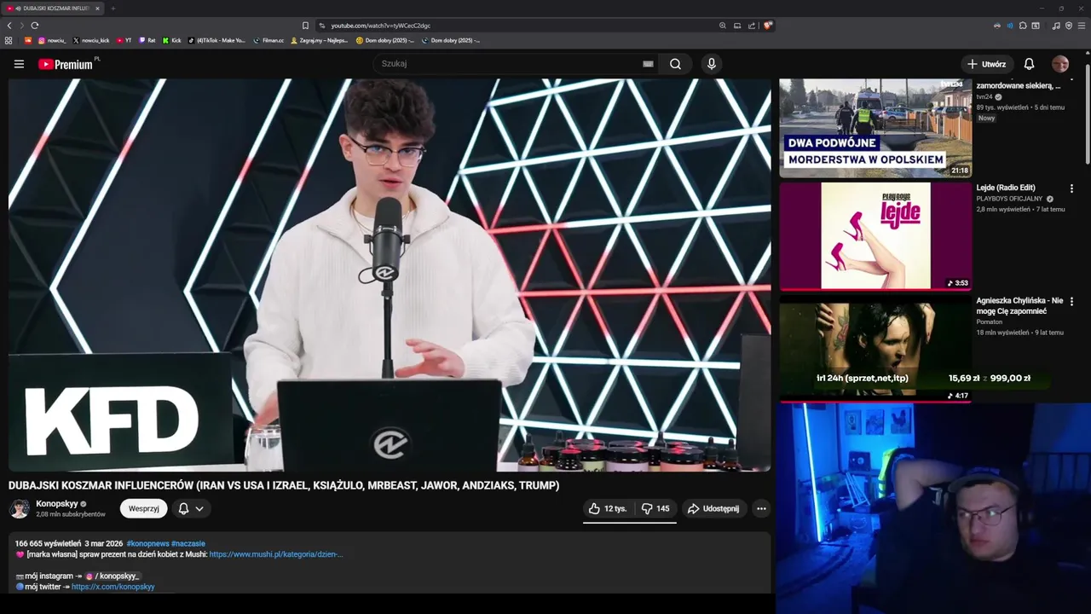
Task: Open the browser extensions puzzle icon
Action: click(1023, 26)
